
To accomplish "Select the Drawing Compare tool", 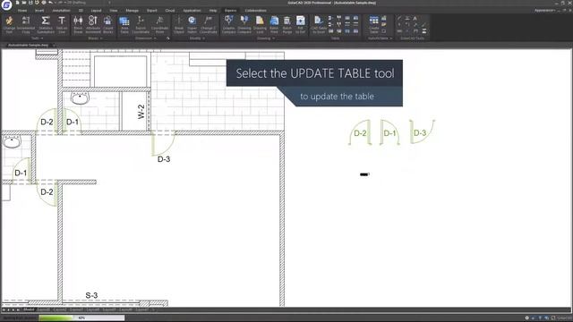I will [244, 24].
